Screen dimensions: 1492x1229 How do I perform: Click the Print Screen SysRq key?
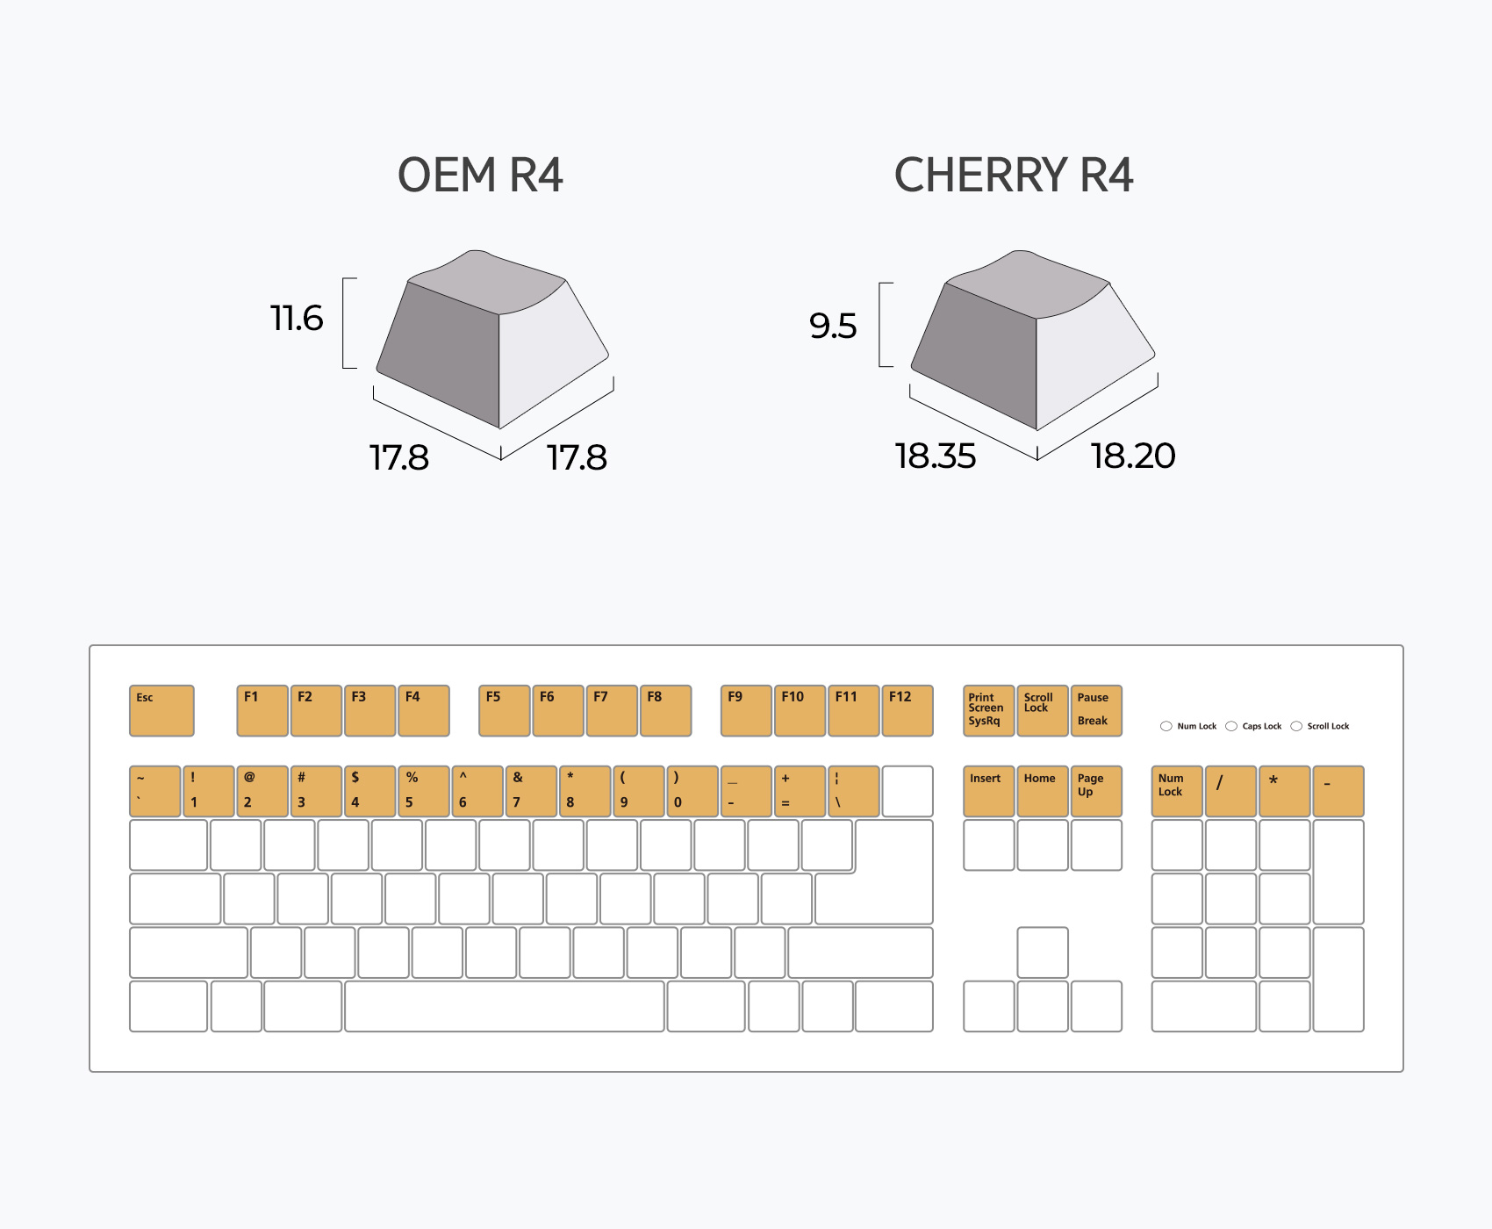click(988, 710)
